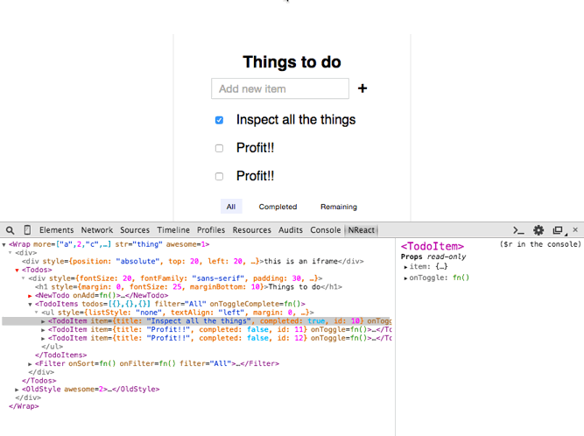The image size is (584, 436).
Task: Select the closing </Todos> tag row
Action: 39,381
